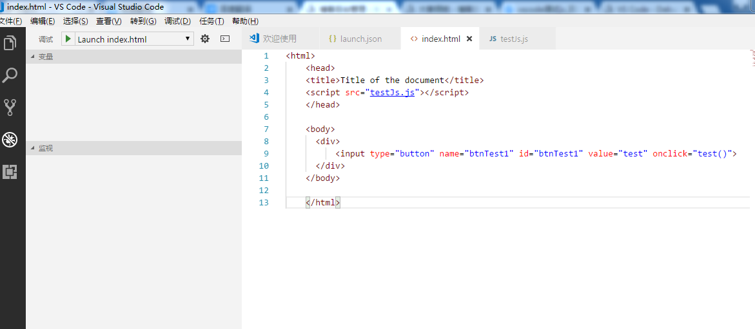The width and height of the screenshot is (755, 329).
Task: Open the Extensions view
Action: pos(10,172)
